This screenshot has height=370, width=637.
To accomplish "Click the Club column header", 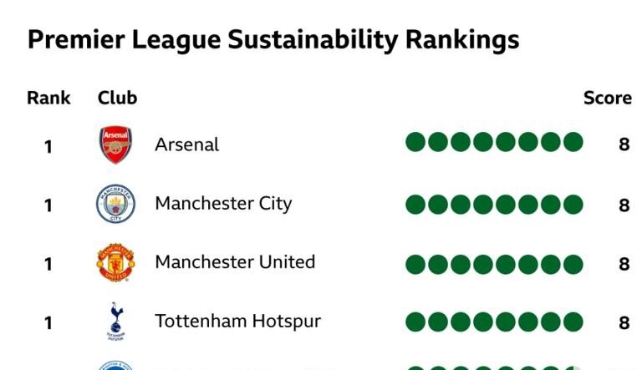I will point(117,98).
